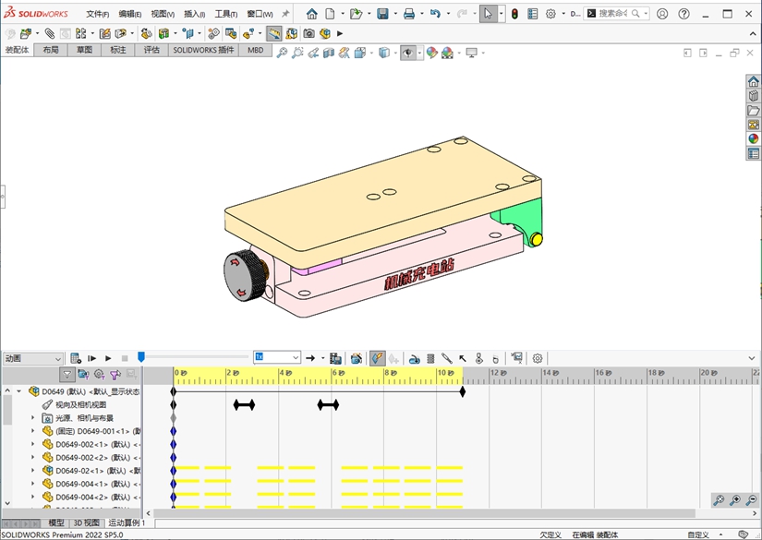This screenshot has height=540, width=762.
Task: Click the animation playback time slider
Action: (141, 357)
